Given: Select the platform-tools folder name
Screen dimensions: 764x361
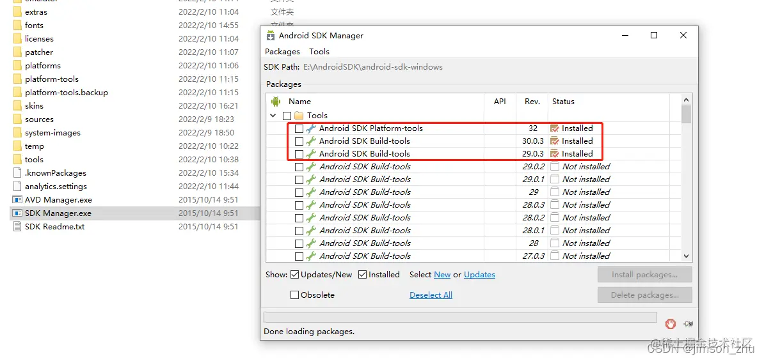Looking at the screenshot, I should 52,79.
